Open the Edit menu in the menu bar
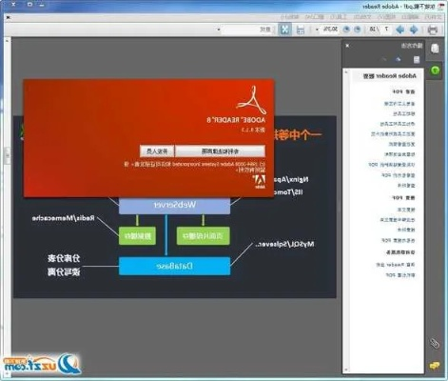This screenshot has height=381, width=448. coord(411,17)
